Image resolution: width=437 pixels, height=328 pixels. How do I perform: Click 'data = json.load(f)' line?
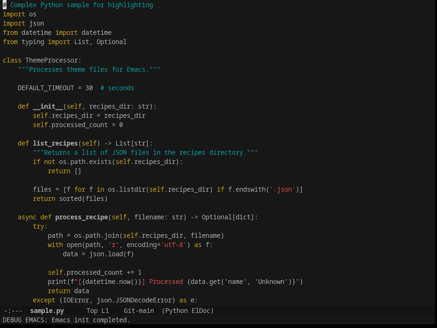coord(98,254)
